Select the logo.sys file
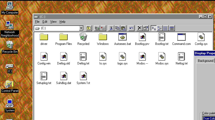 [122, 59]
